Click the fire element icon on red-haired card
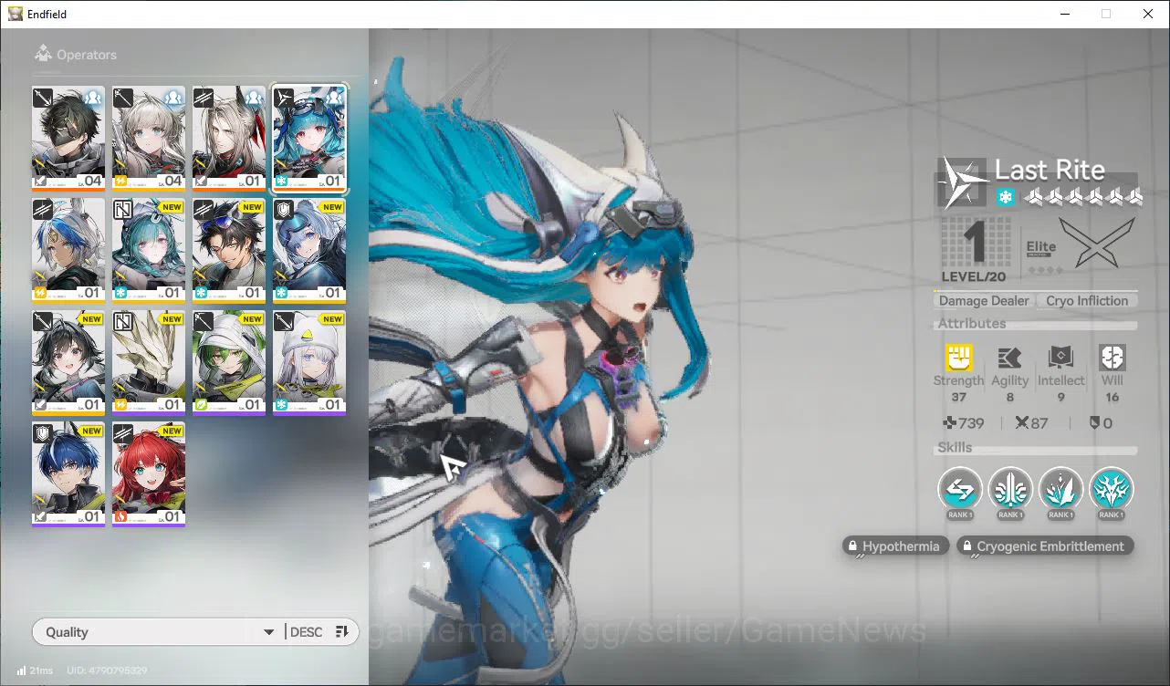1170x686 pixels. 120,516
